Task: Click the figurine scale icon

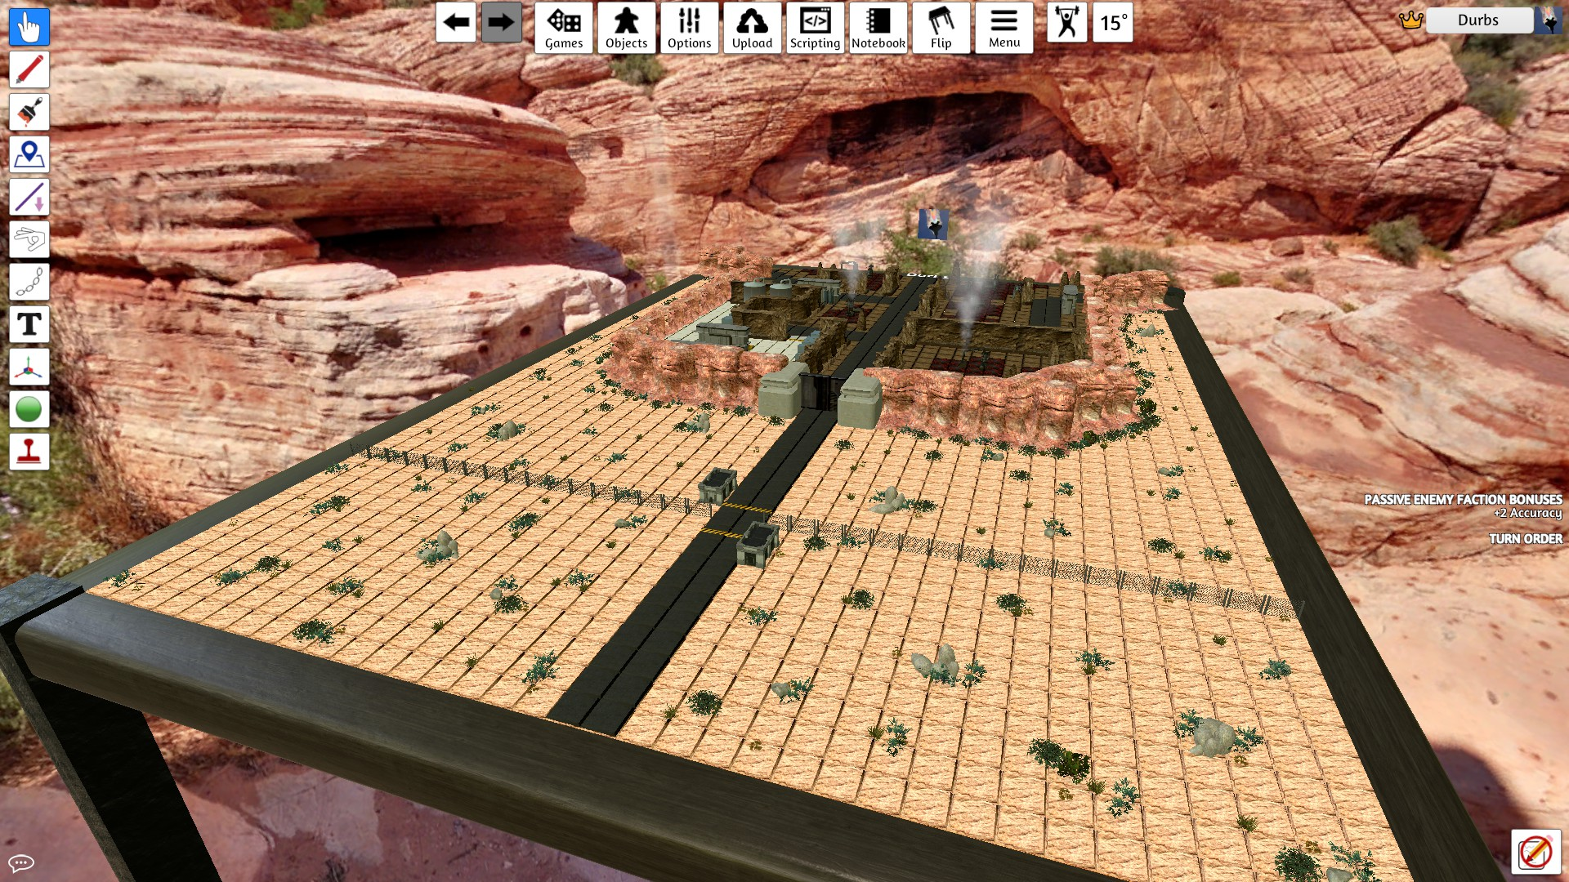Action: [x=1067, y=23]
